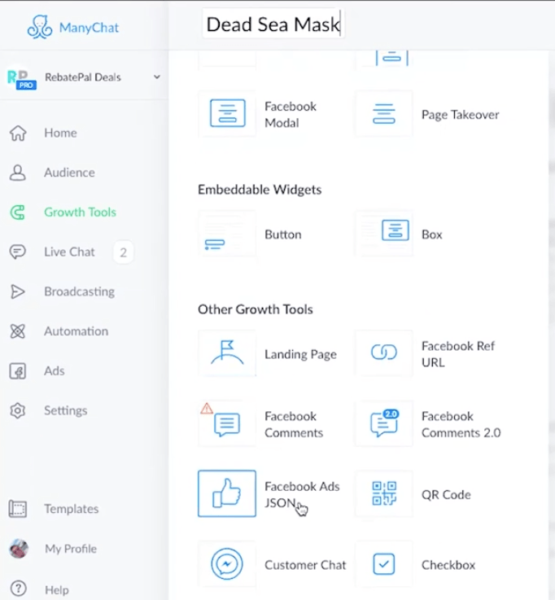The image size is (555, 600).
Task: Click the RebatePal PRO account avatar
Action: point(22,79)
